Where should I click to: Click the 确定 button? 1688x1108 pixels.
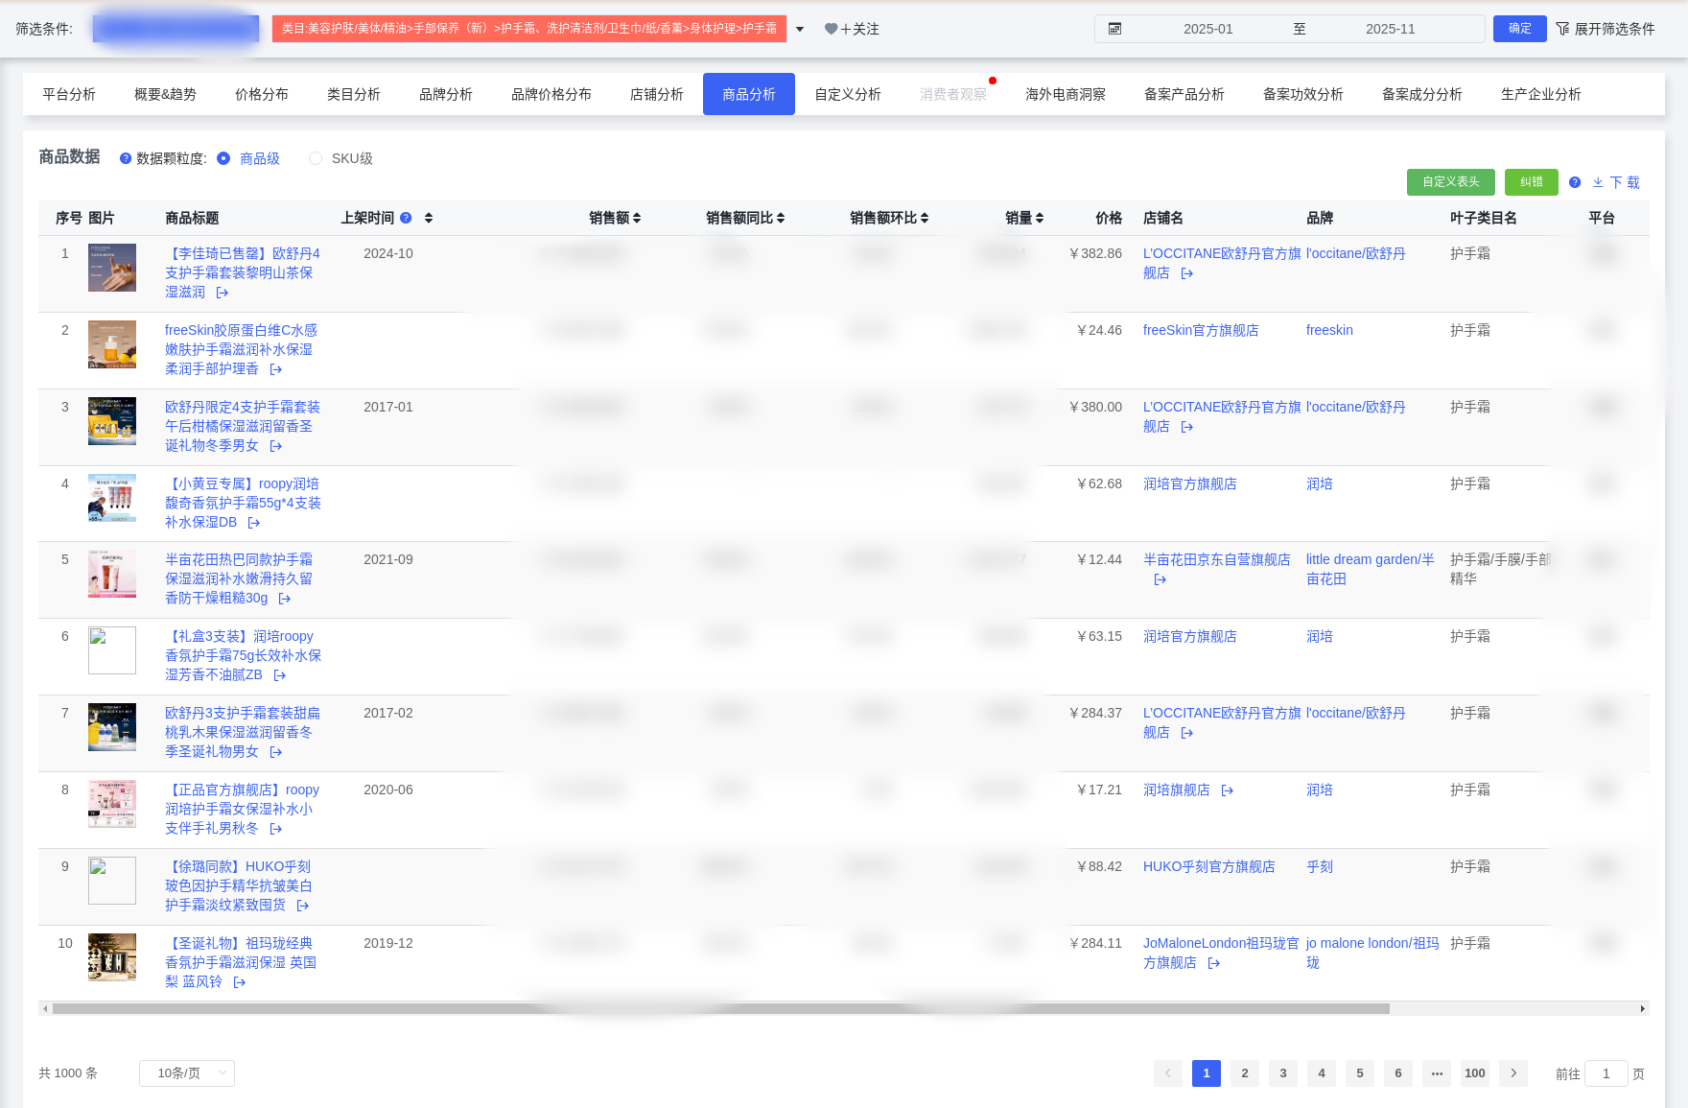point(1519,29)
